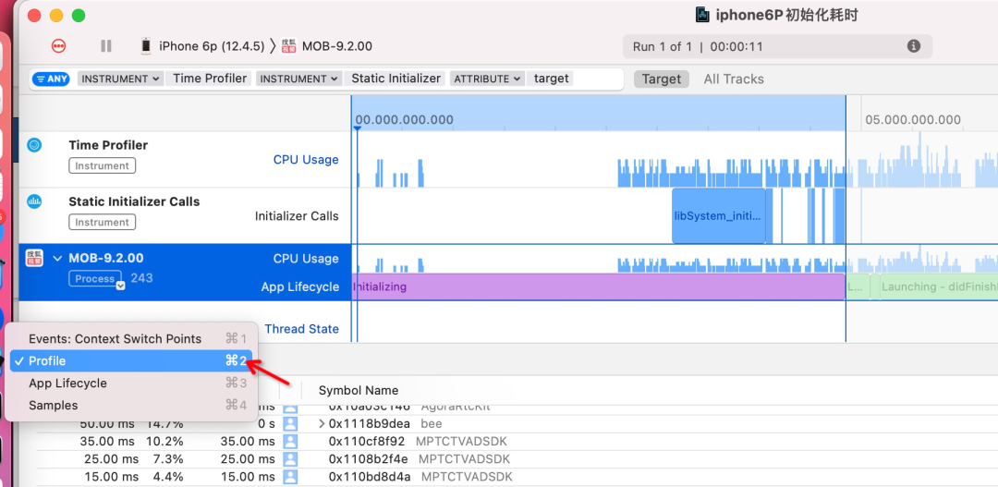Click the MOB-9.2.00 process track title
The height and width of the screenshot is (487, 998).
pyautogui.click(x=105, y=258)
